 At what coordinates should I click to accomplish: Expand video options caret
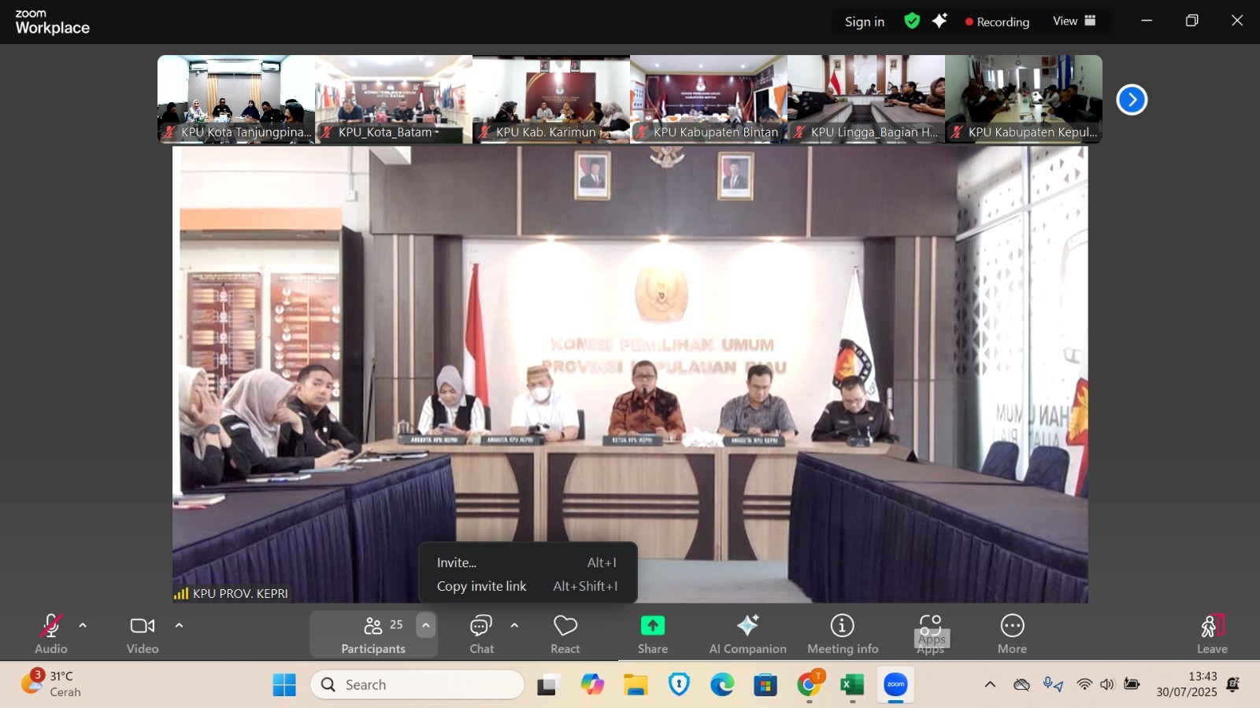[x=179, y=626]
